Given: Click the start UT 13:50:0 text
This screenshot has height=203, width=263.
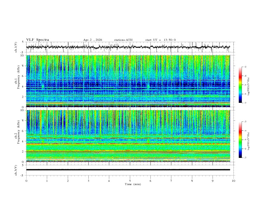Looking at the screenshot, I should 160,40.
